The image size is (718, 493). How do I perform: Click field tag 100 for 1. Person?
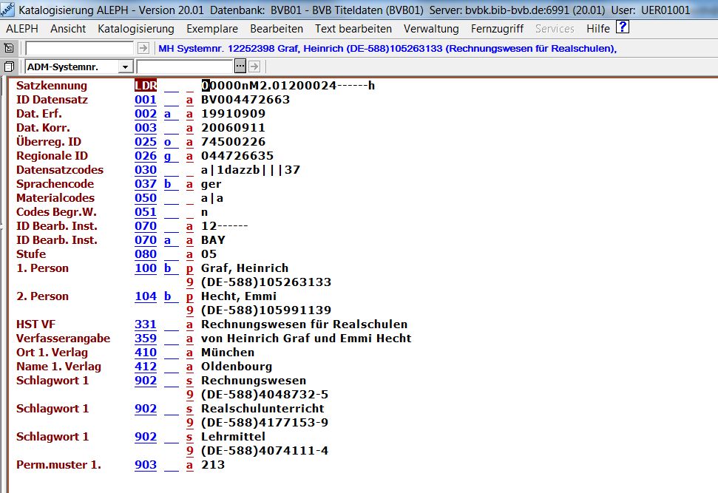point(146,268)
